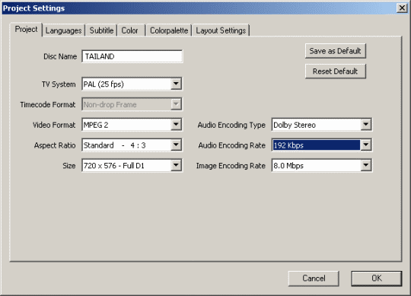This screenshot has height=296, width=411.
Task: Expand the Aspect Ratio dropdown arrow
Action: (x=176, y=145)
